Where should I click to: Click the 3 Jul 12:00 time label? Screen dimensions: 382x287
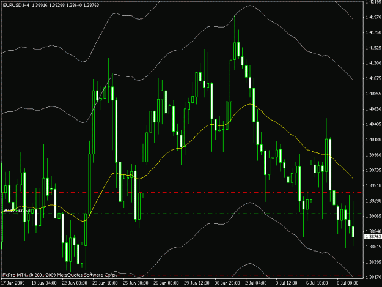(287, 283)
